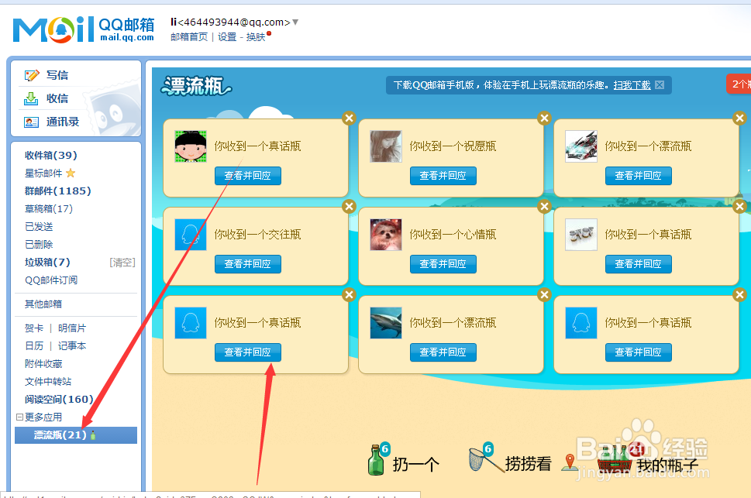Open 已删除 folder
Screen dimensions: 751x498
[x=39, y=244]
